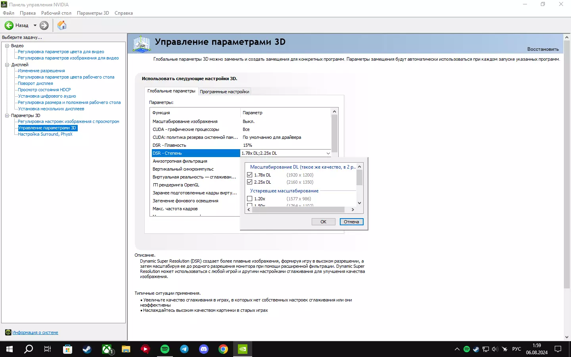Open the Рабочий стол menu
The width and height of the screenshot is (571, 357).
pos(56,13)
